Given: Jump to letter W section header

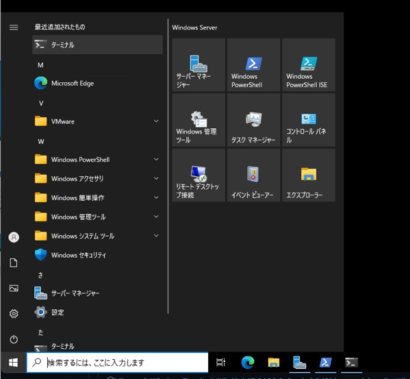Looking at the screenshot, I should coord(41,142).
